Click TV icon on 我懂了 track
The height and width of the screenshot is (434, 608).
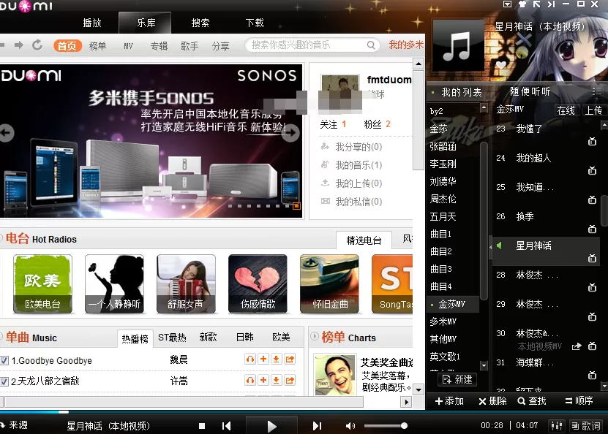[x=592, y=142]
